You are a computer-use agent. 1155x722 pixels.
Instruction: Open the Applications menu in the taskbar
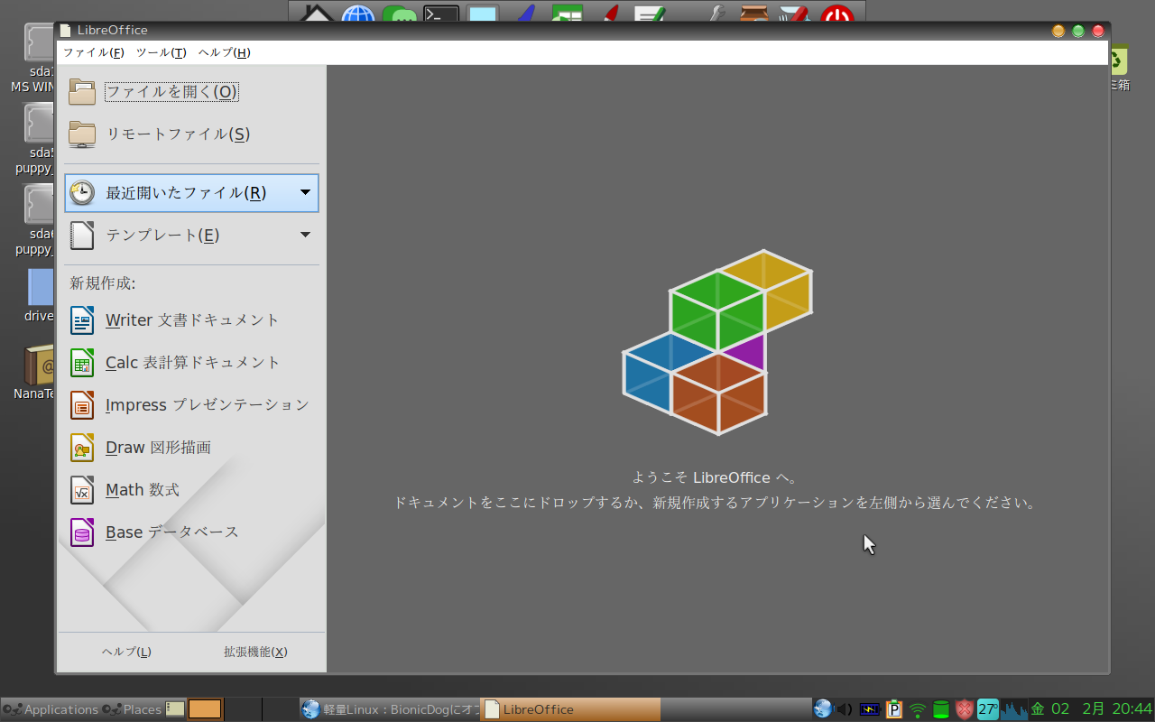(51, 709)
